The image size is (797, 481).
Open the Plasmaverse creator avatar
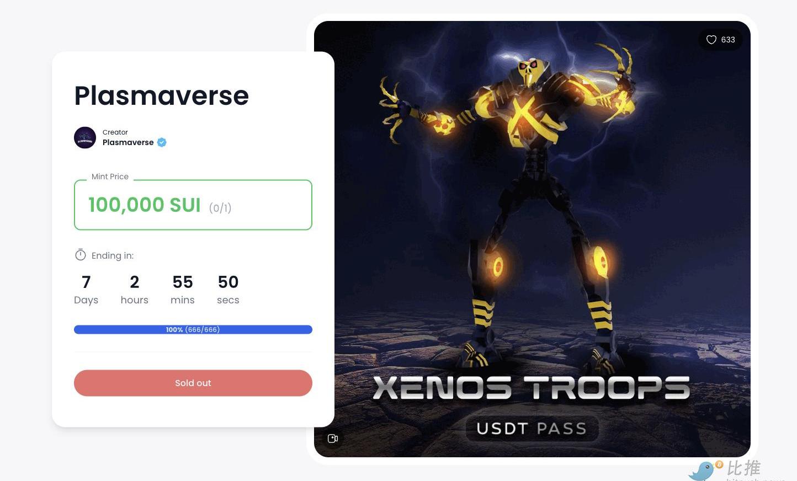pos(85,137)
